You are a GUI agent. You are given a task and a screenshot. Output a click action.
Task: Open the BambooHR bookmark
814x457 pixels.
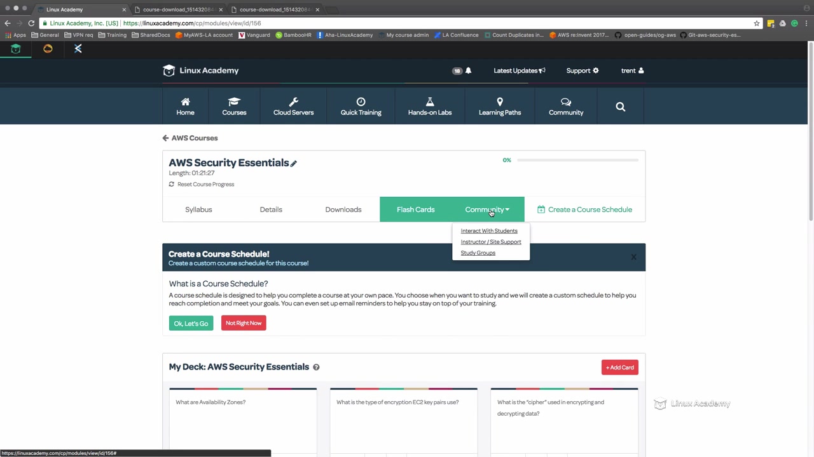(294, 35)
